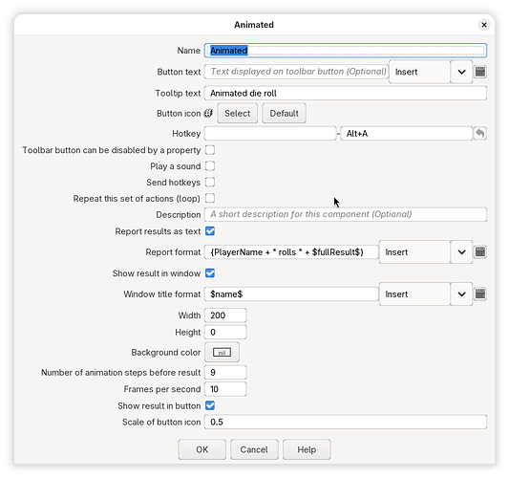Open Help for this component

pyautogui.click(x=307, y=449)
